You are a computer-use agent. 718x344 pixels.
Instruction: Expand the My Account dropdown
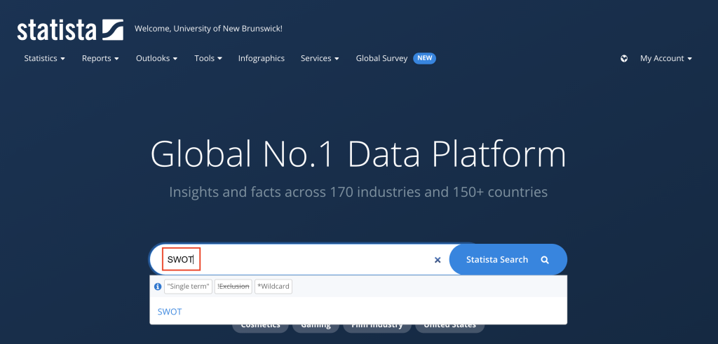click(666, 59)
